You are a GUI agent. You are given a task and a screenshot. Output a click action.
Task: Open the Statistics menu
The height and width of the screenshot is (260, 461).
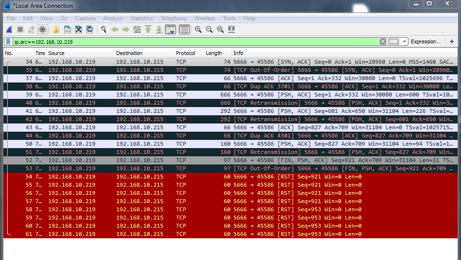tap(141, 18)
